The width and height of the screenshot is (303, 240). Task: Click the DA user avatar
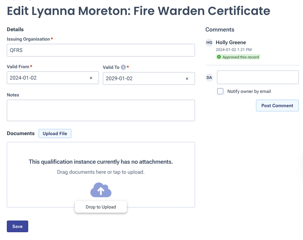click(x=209, y=78)
